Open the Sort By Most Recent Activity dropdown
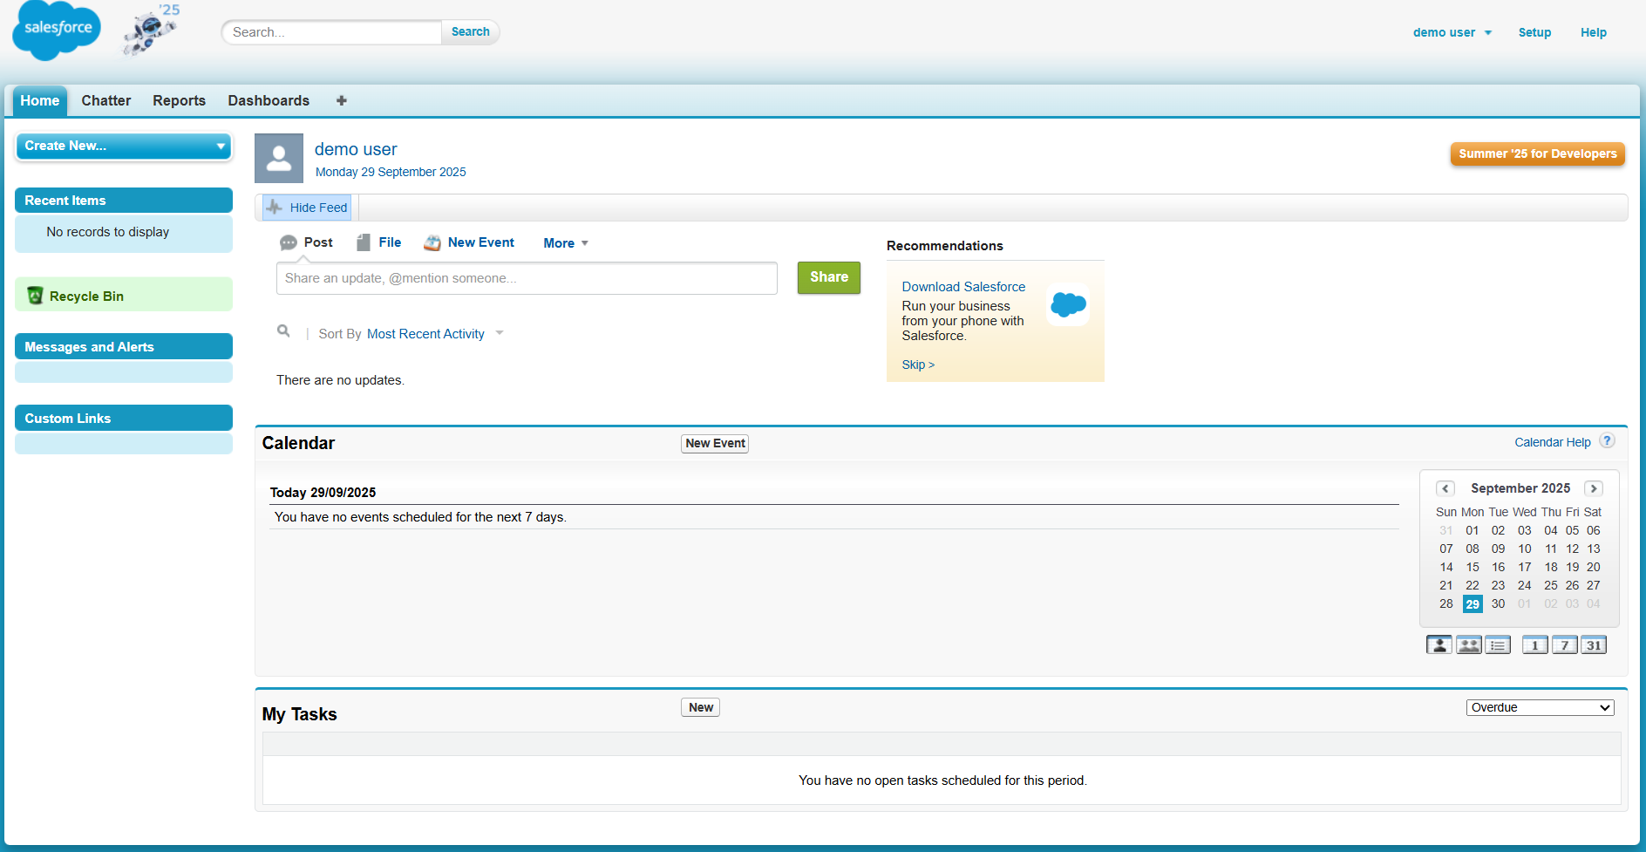Viewport: 1646px width, 852px height. coord(434,334)
